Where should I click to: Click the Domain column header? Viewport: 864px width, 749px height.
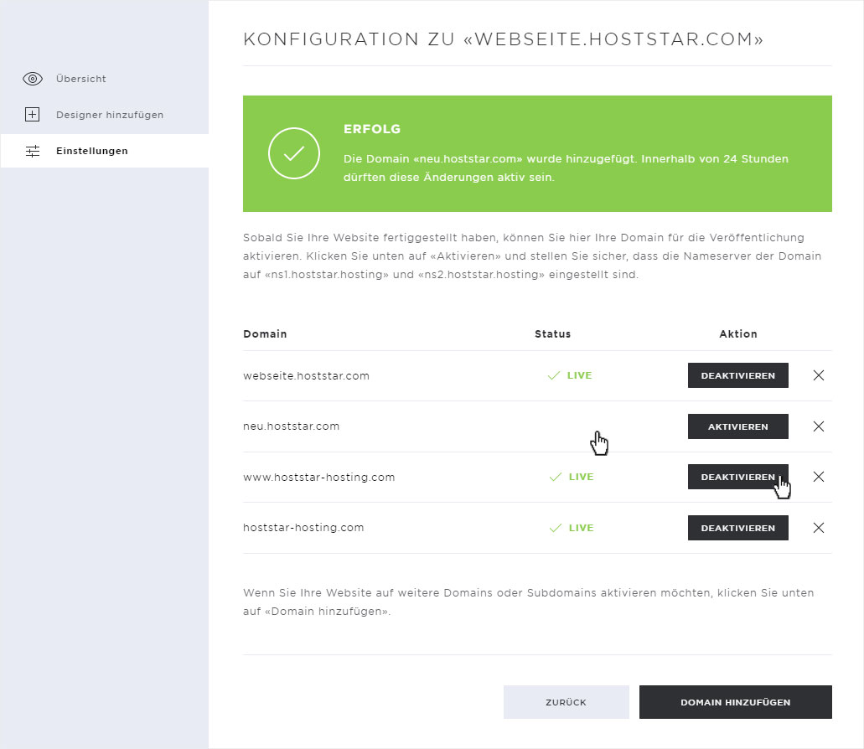point(265,333)
